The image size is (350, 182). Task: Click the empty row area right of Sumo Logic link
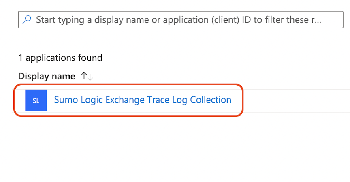point(292,101)
